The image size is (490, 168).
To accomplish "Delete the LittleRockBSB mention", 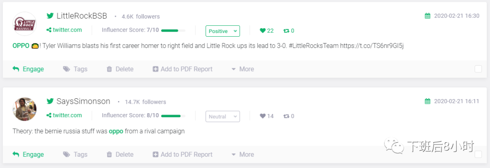I will tap(120, 69).
